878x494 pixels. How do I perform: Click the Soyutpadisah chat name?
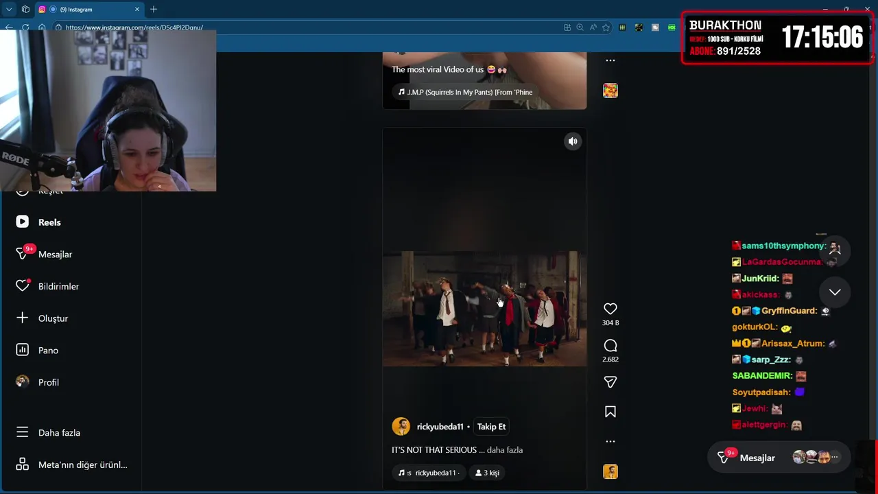761,392
